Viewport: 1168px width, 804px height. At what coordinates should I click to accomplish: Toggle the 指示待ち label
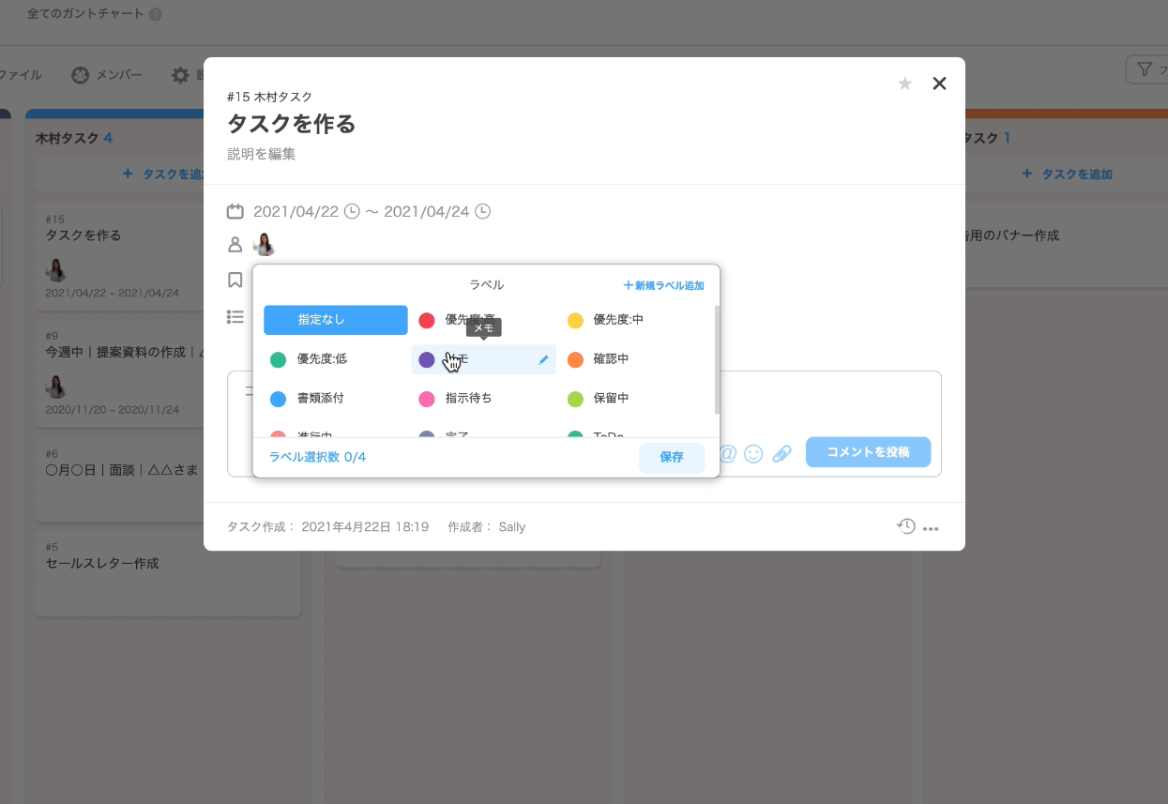(468, 399)
